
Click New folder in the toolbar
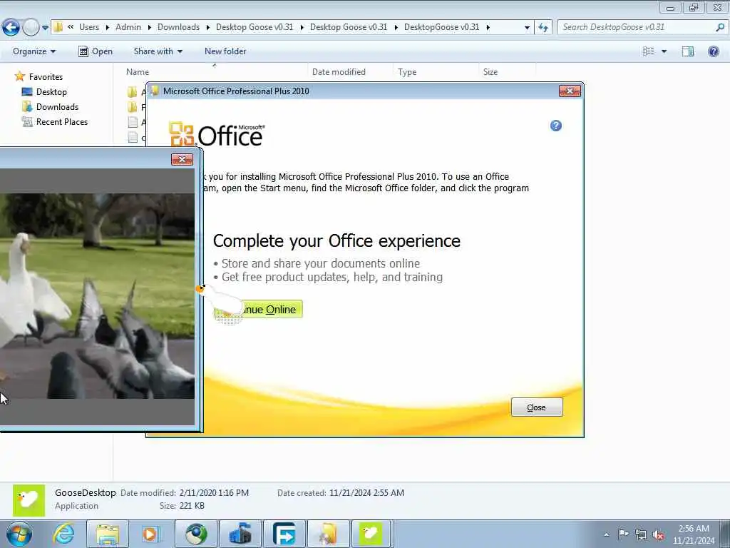[225, 51]
